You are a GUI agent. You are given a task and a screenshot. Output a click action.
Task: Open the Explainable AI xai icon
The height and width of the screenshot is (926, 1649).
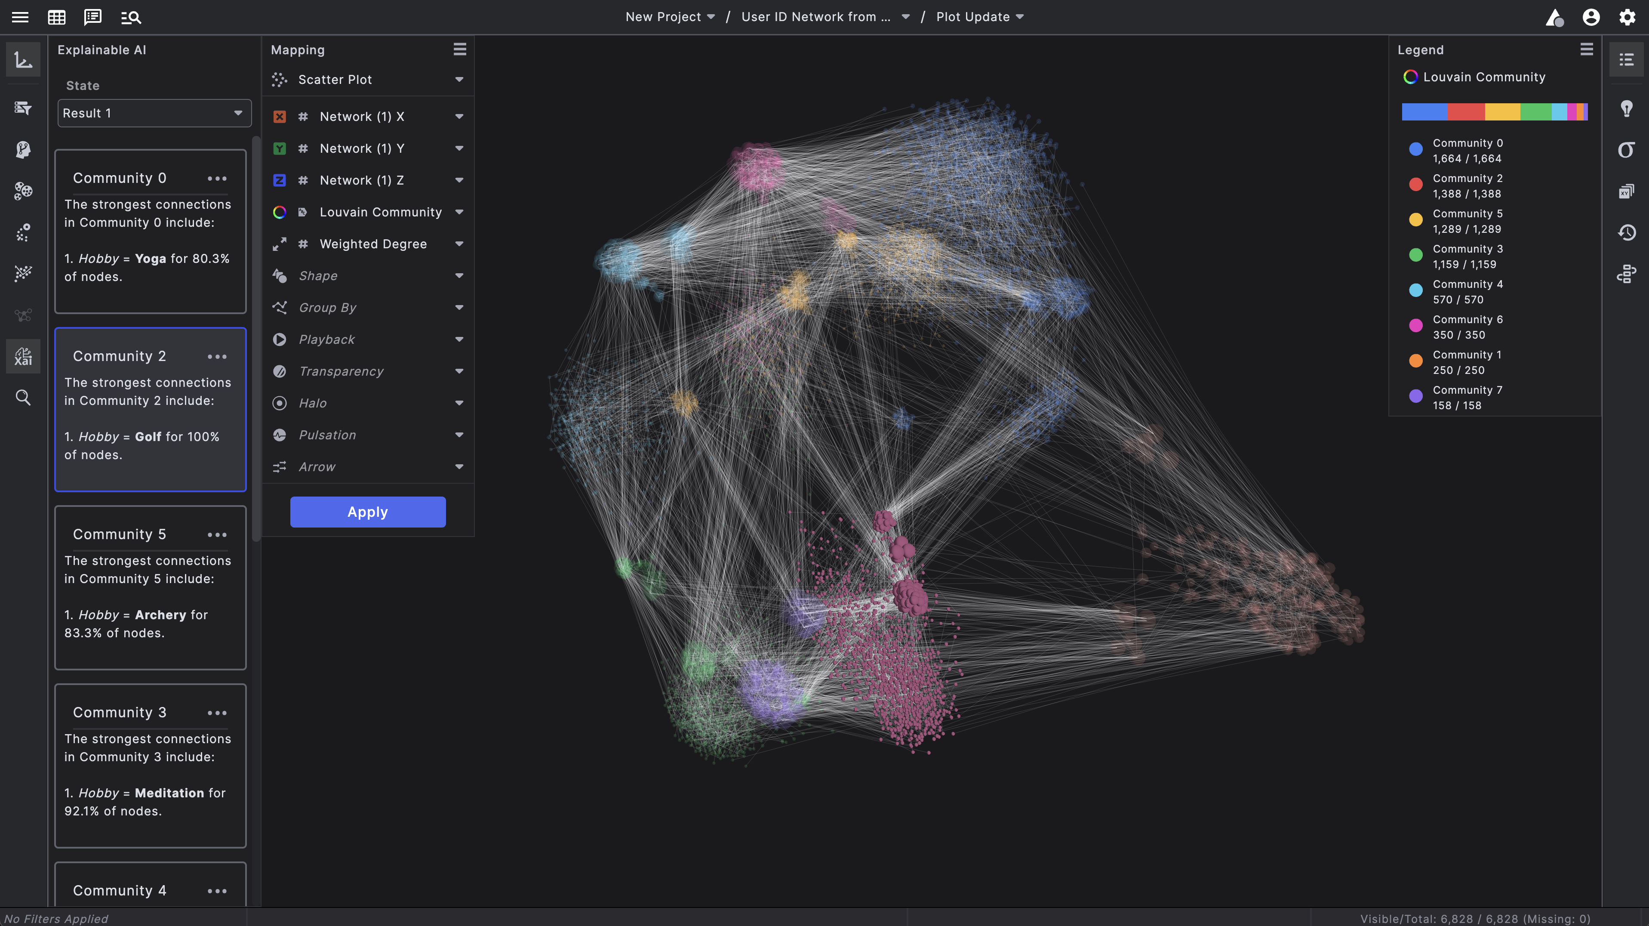[24, 356]
